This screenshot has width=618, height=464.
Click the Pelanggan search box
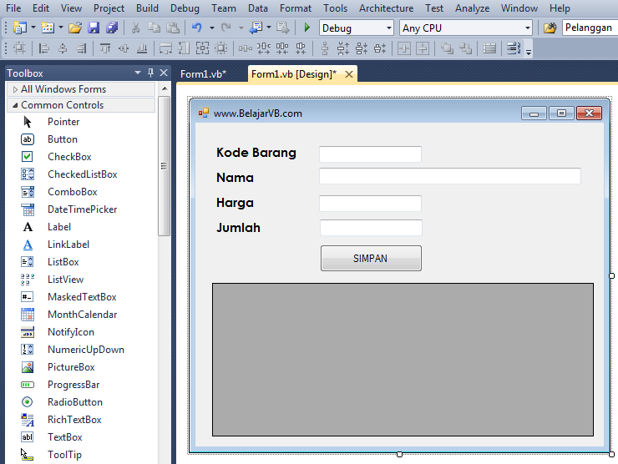[590, 28]
